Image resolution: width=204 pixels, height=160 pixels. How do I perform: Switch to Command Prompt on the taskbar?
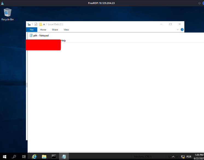pyautogui.click(x=54, y=156)
